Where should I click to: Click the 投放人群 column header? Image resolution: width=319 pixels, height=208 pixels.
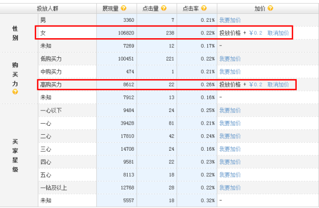tap(48, 8)
